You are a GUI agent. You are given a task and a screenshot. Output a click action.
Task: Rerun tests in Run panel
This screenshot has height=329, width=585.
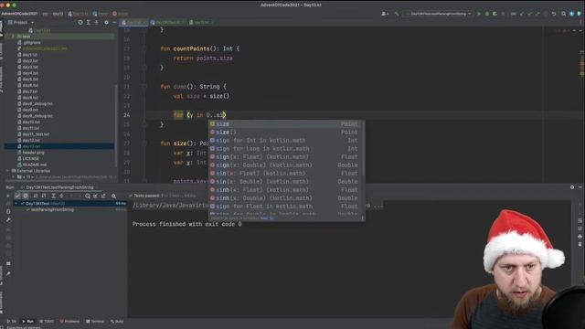8,196
